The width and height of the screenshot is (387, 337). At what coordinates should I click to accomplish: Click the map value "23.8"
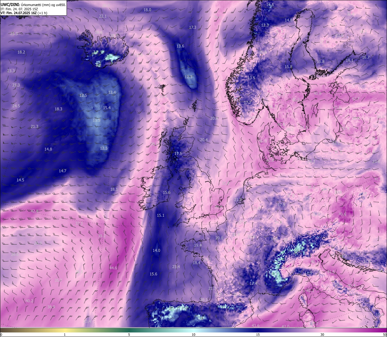[376, 161]
